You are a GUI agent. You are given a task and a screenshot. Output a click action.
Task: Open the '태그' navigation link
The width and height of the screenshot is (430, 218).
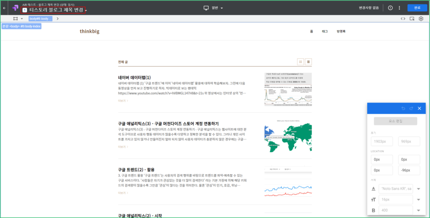coord(325,31)
